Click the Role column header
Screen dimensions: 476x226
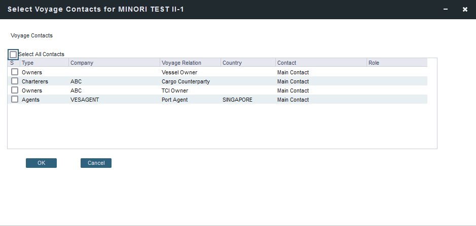point(396,63)
